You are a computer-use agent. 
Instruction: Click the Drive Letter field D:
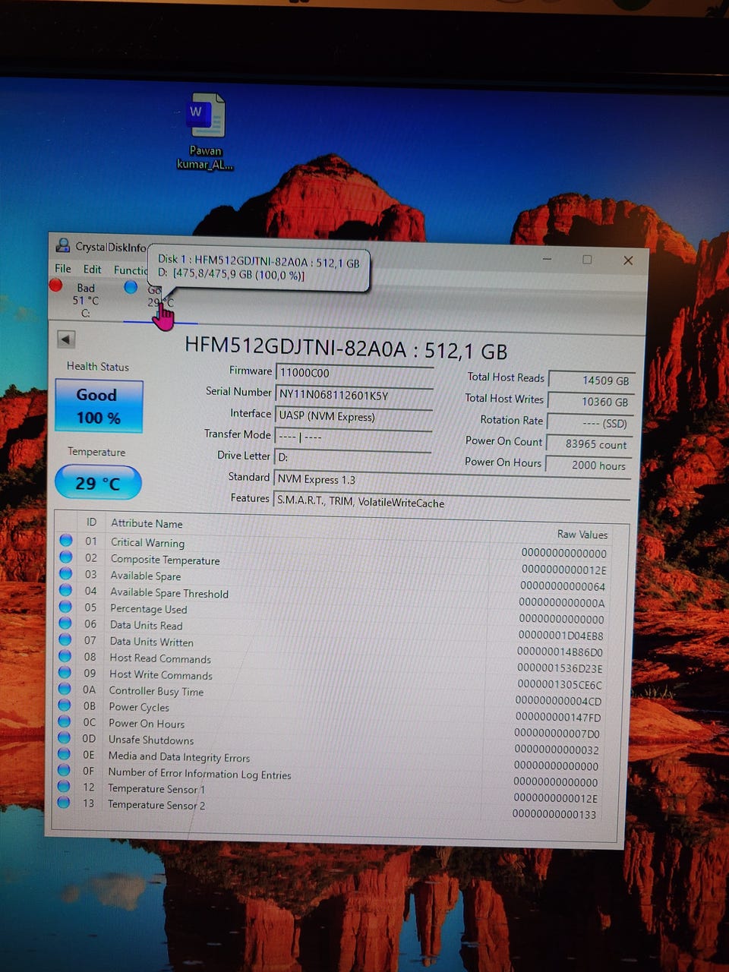(354, 458)
